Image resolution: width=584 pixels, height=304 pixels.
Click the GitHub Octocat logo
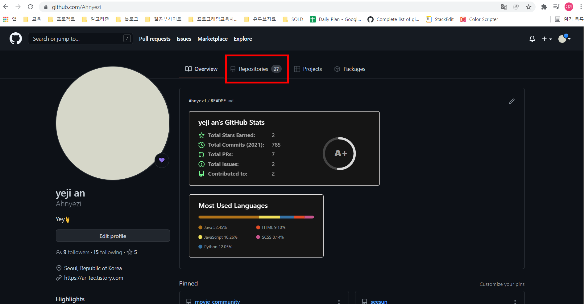coord(16,39)
